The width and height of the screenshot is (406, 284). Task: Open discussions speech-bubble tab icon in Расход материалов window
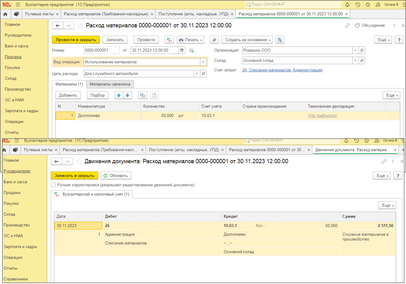[17, 14]
